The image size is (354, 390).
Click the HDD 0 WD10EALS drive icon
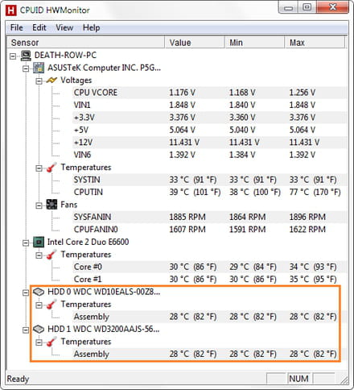point(39,292)
